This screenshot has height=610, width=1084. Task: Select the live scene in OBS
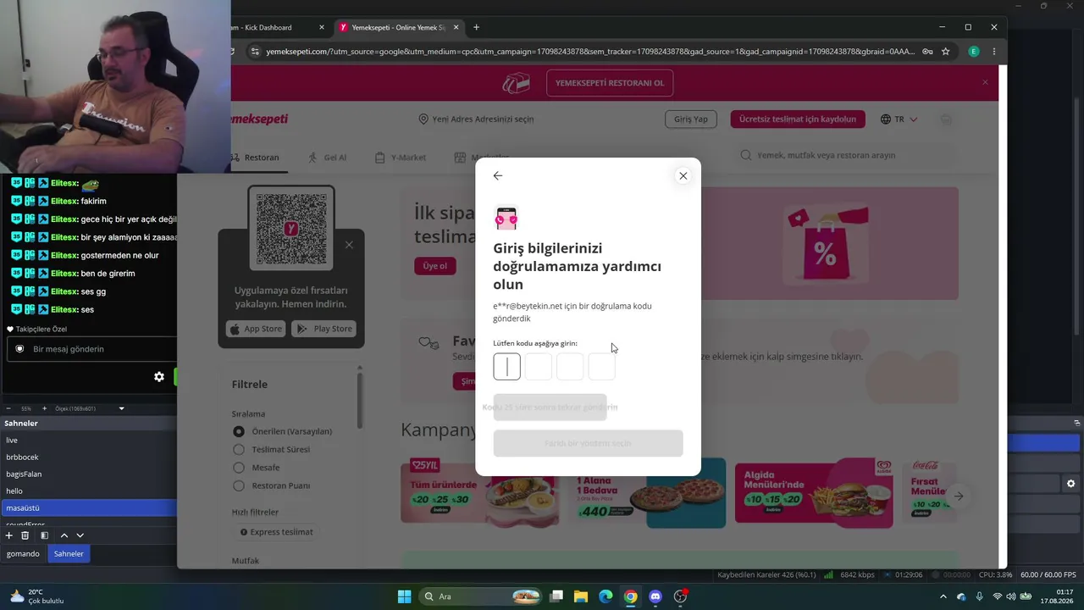tap(88, 441)
